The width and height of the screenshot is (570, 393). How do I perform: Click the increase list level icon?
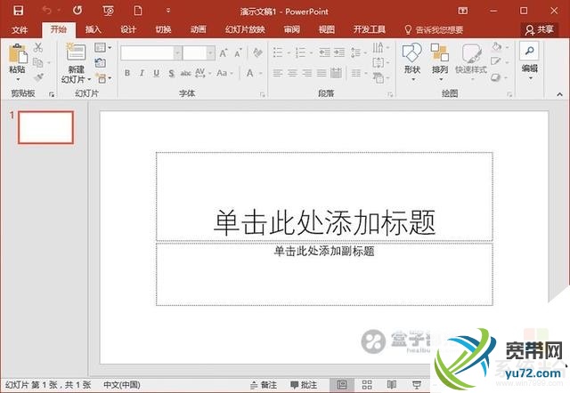point(339,52)
